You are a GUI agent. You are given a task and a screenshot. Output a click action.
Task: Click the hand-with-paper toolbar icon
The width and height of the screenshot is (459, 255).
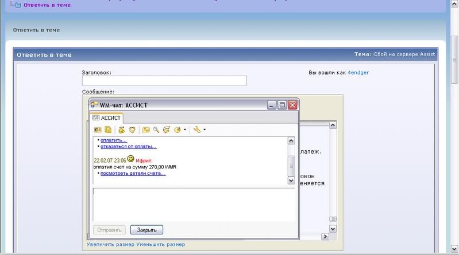point(132,130)
